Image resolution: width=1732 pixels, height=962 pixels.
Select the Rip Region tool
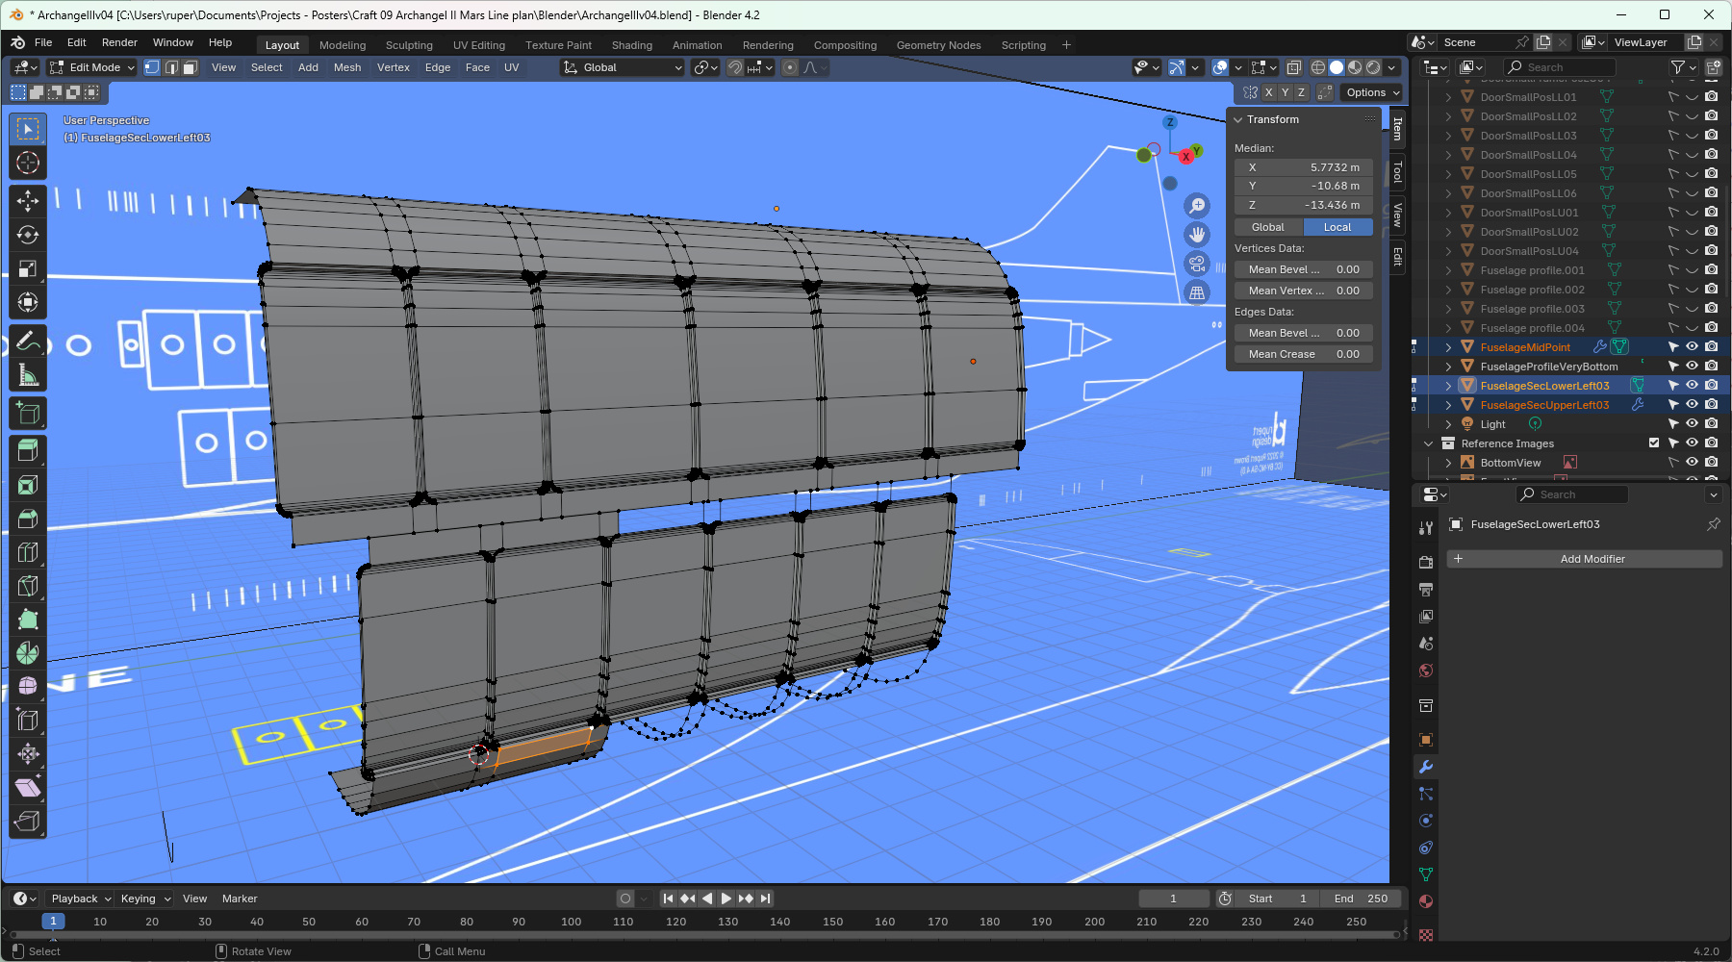pyautogui.click(x=28, y=821)
